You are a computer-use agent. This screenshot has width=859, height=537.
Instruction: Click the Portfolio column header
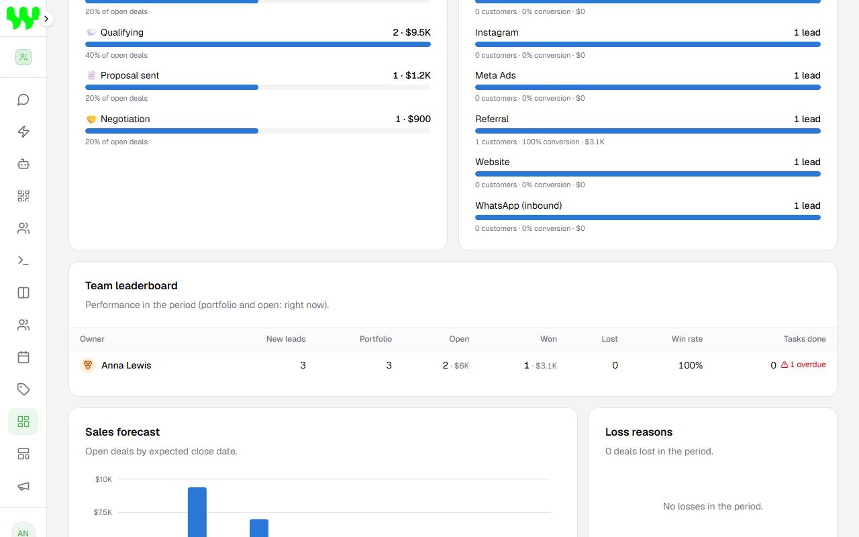click(x=376, y=339)
